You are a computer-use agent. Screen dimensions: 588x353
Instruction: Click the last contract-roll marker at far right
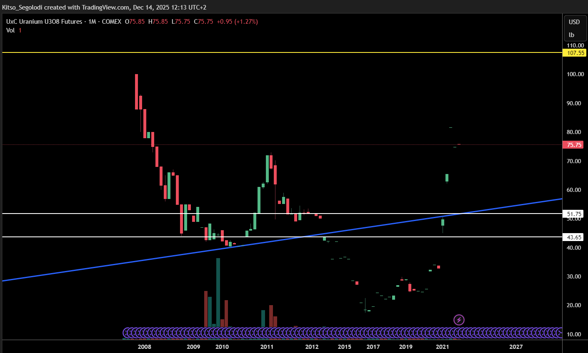(559, 333)
